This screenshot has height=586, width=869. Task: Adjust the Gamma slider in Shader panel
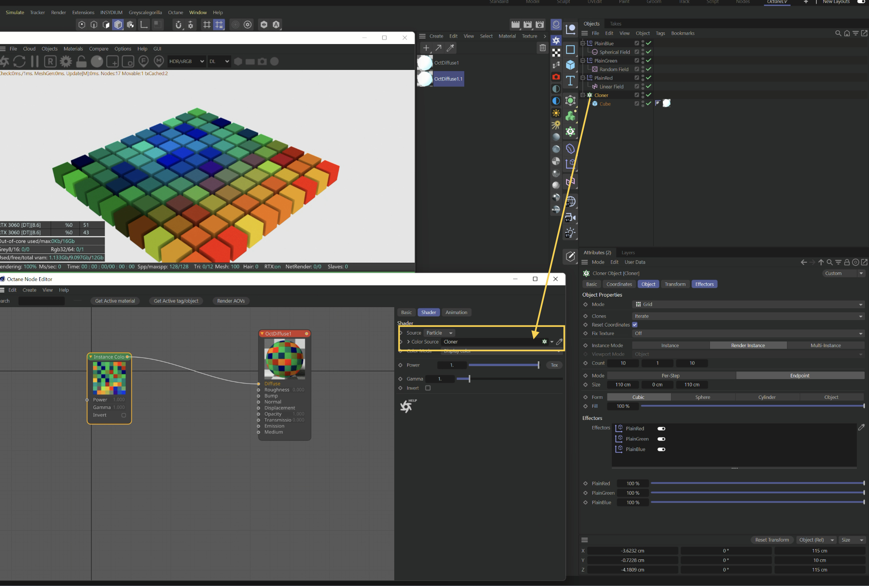[x=469, y=379]
